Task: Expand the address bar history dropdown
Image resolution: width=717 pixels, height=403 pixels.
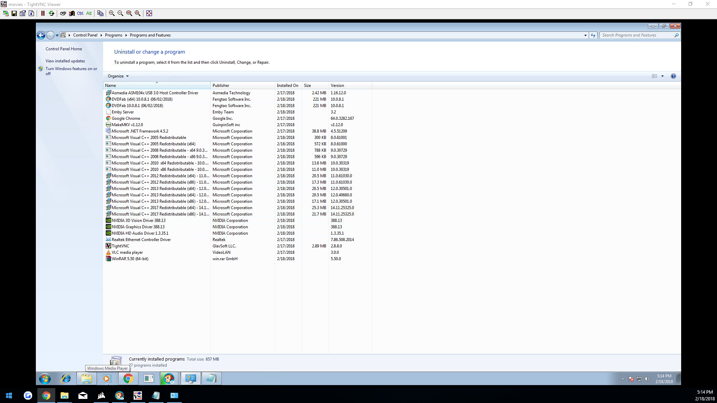Action: pos(585,35)
